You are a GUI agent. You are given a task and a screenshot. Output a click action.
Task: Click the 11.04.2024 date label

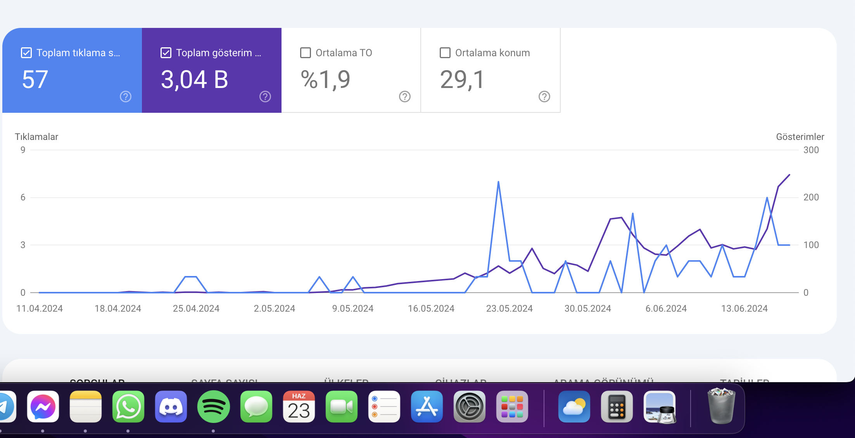pos(40,309)
